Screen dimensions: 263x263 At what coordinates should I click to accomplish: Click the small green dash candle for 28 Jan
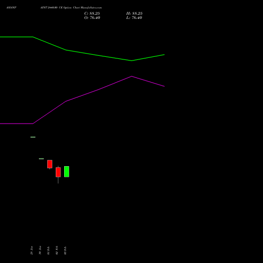[33, 137]
